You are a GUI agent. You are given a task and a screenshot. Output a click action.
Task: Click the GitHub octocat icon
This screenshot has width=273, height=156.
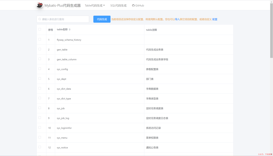pyautogui.click(x=133, y=5)
